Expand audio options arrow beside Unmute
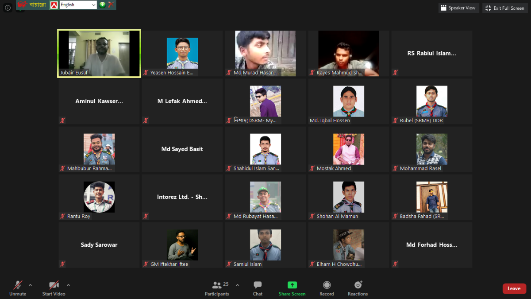531x299 pixels. pos(30,285)
